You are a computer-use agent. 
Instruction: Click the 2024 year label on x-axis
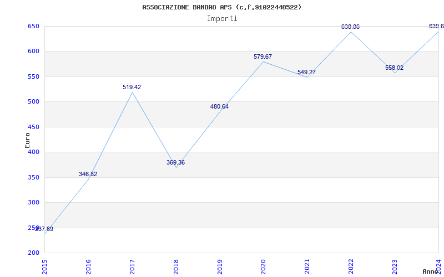pos(438,266)
